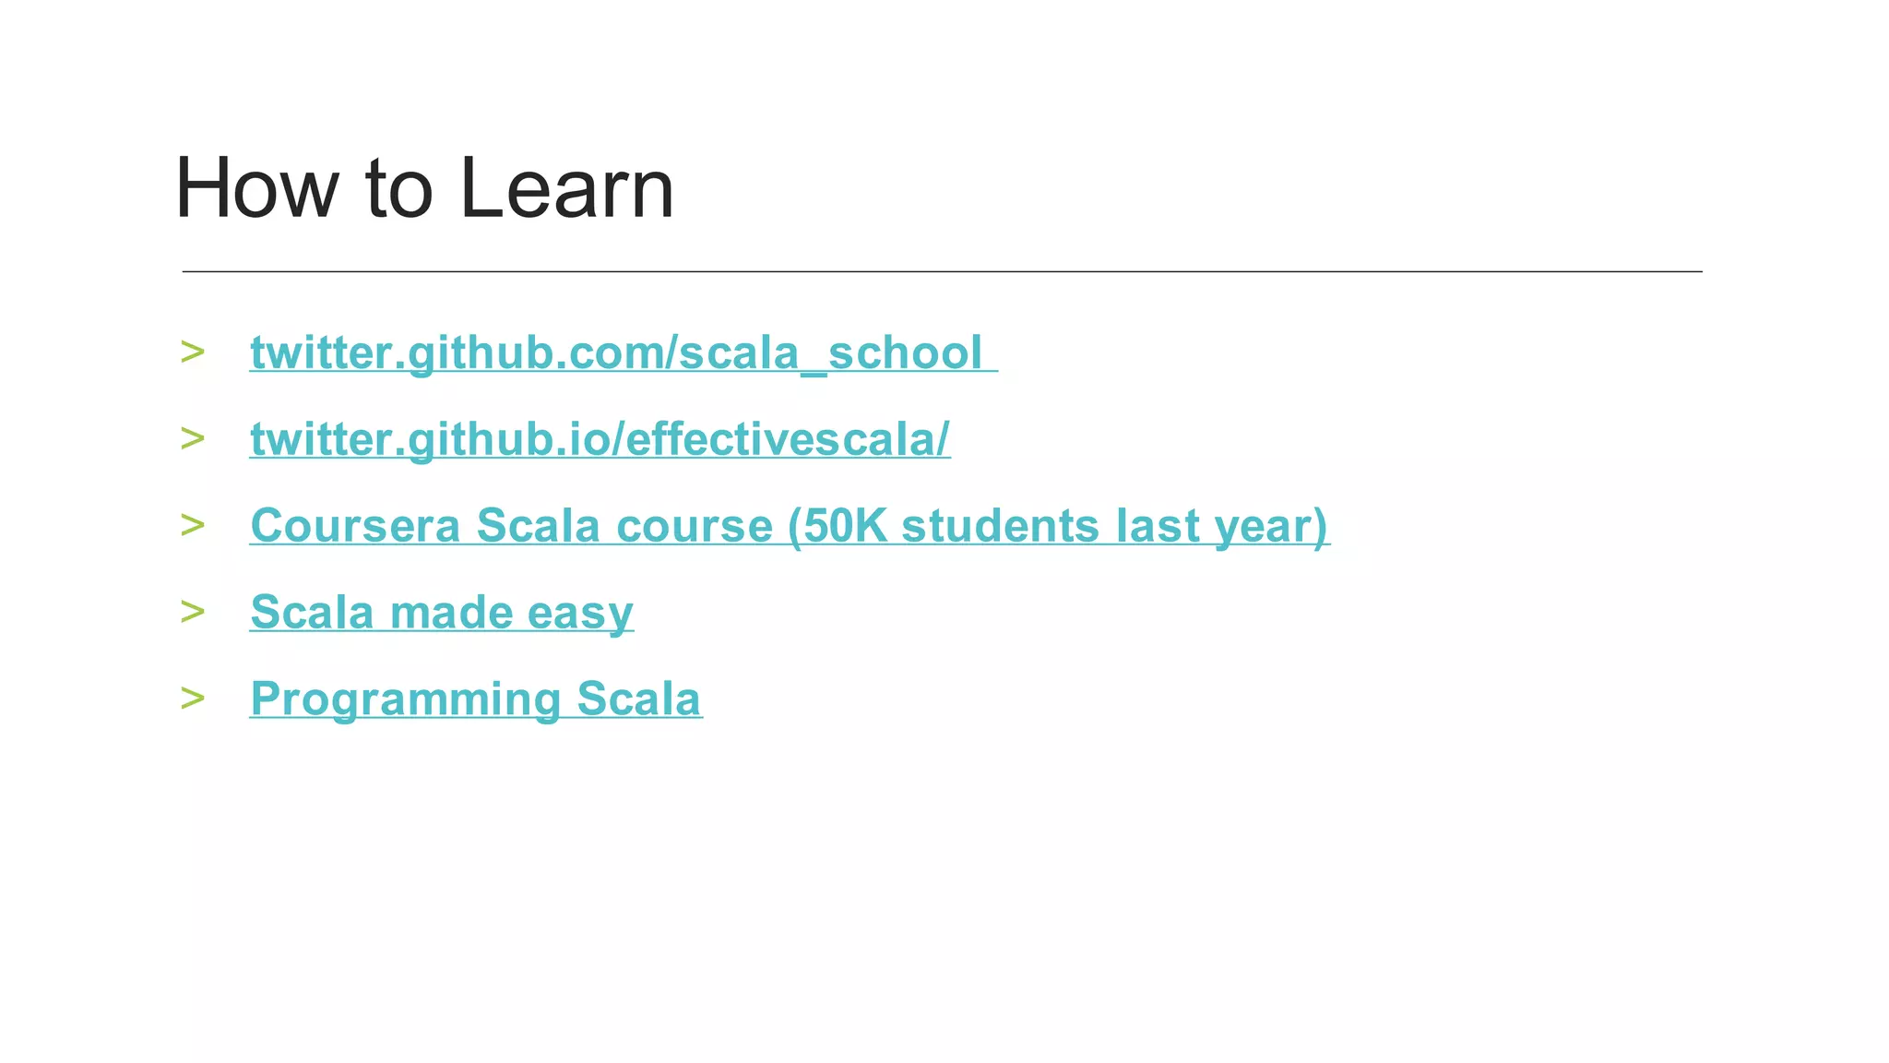Click the Coursera Scala course link
This screenshot has width=1889, height=1063.
pos(789,526)
